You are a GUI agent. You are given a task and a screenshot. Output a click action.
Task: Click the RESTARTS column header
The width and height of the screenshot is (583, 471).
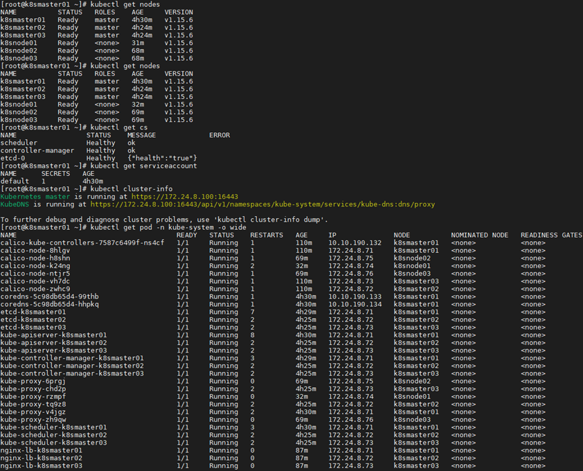click(267, 235)
